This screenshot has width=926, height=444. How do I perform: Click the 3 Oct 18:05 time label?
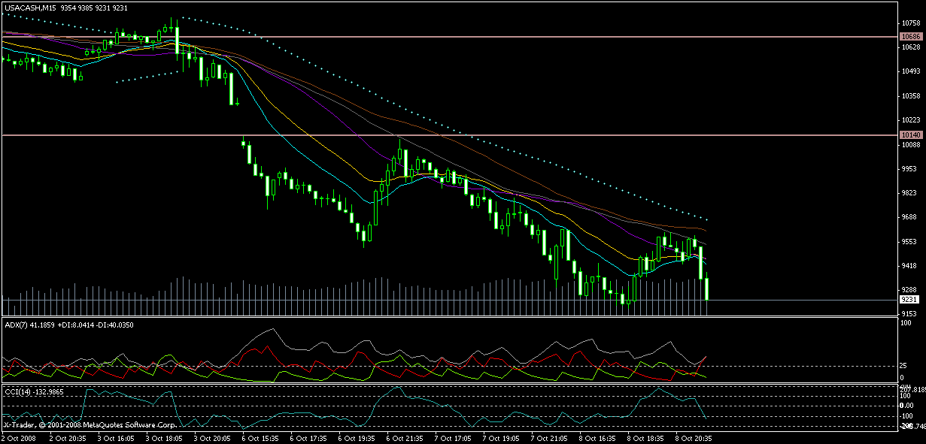tap(163, 437)
